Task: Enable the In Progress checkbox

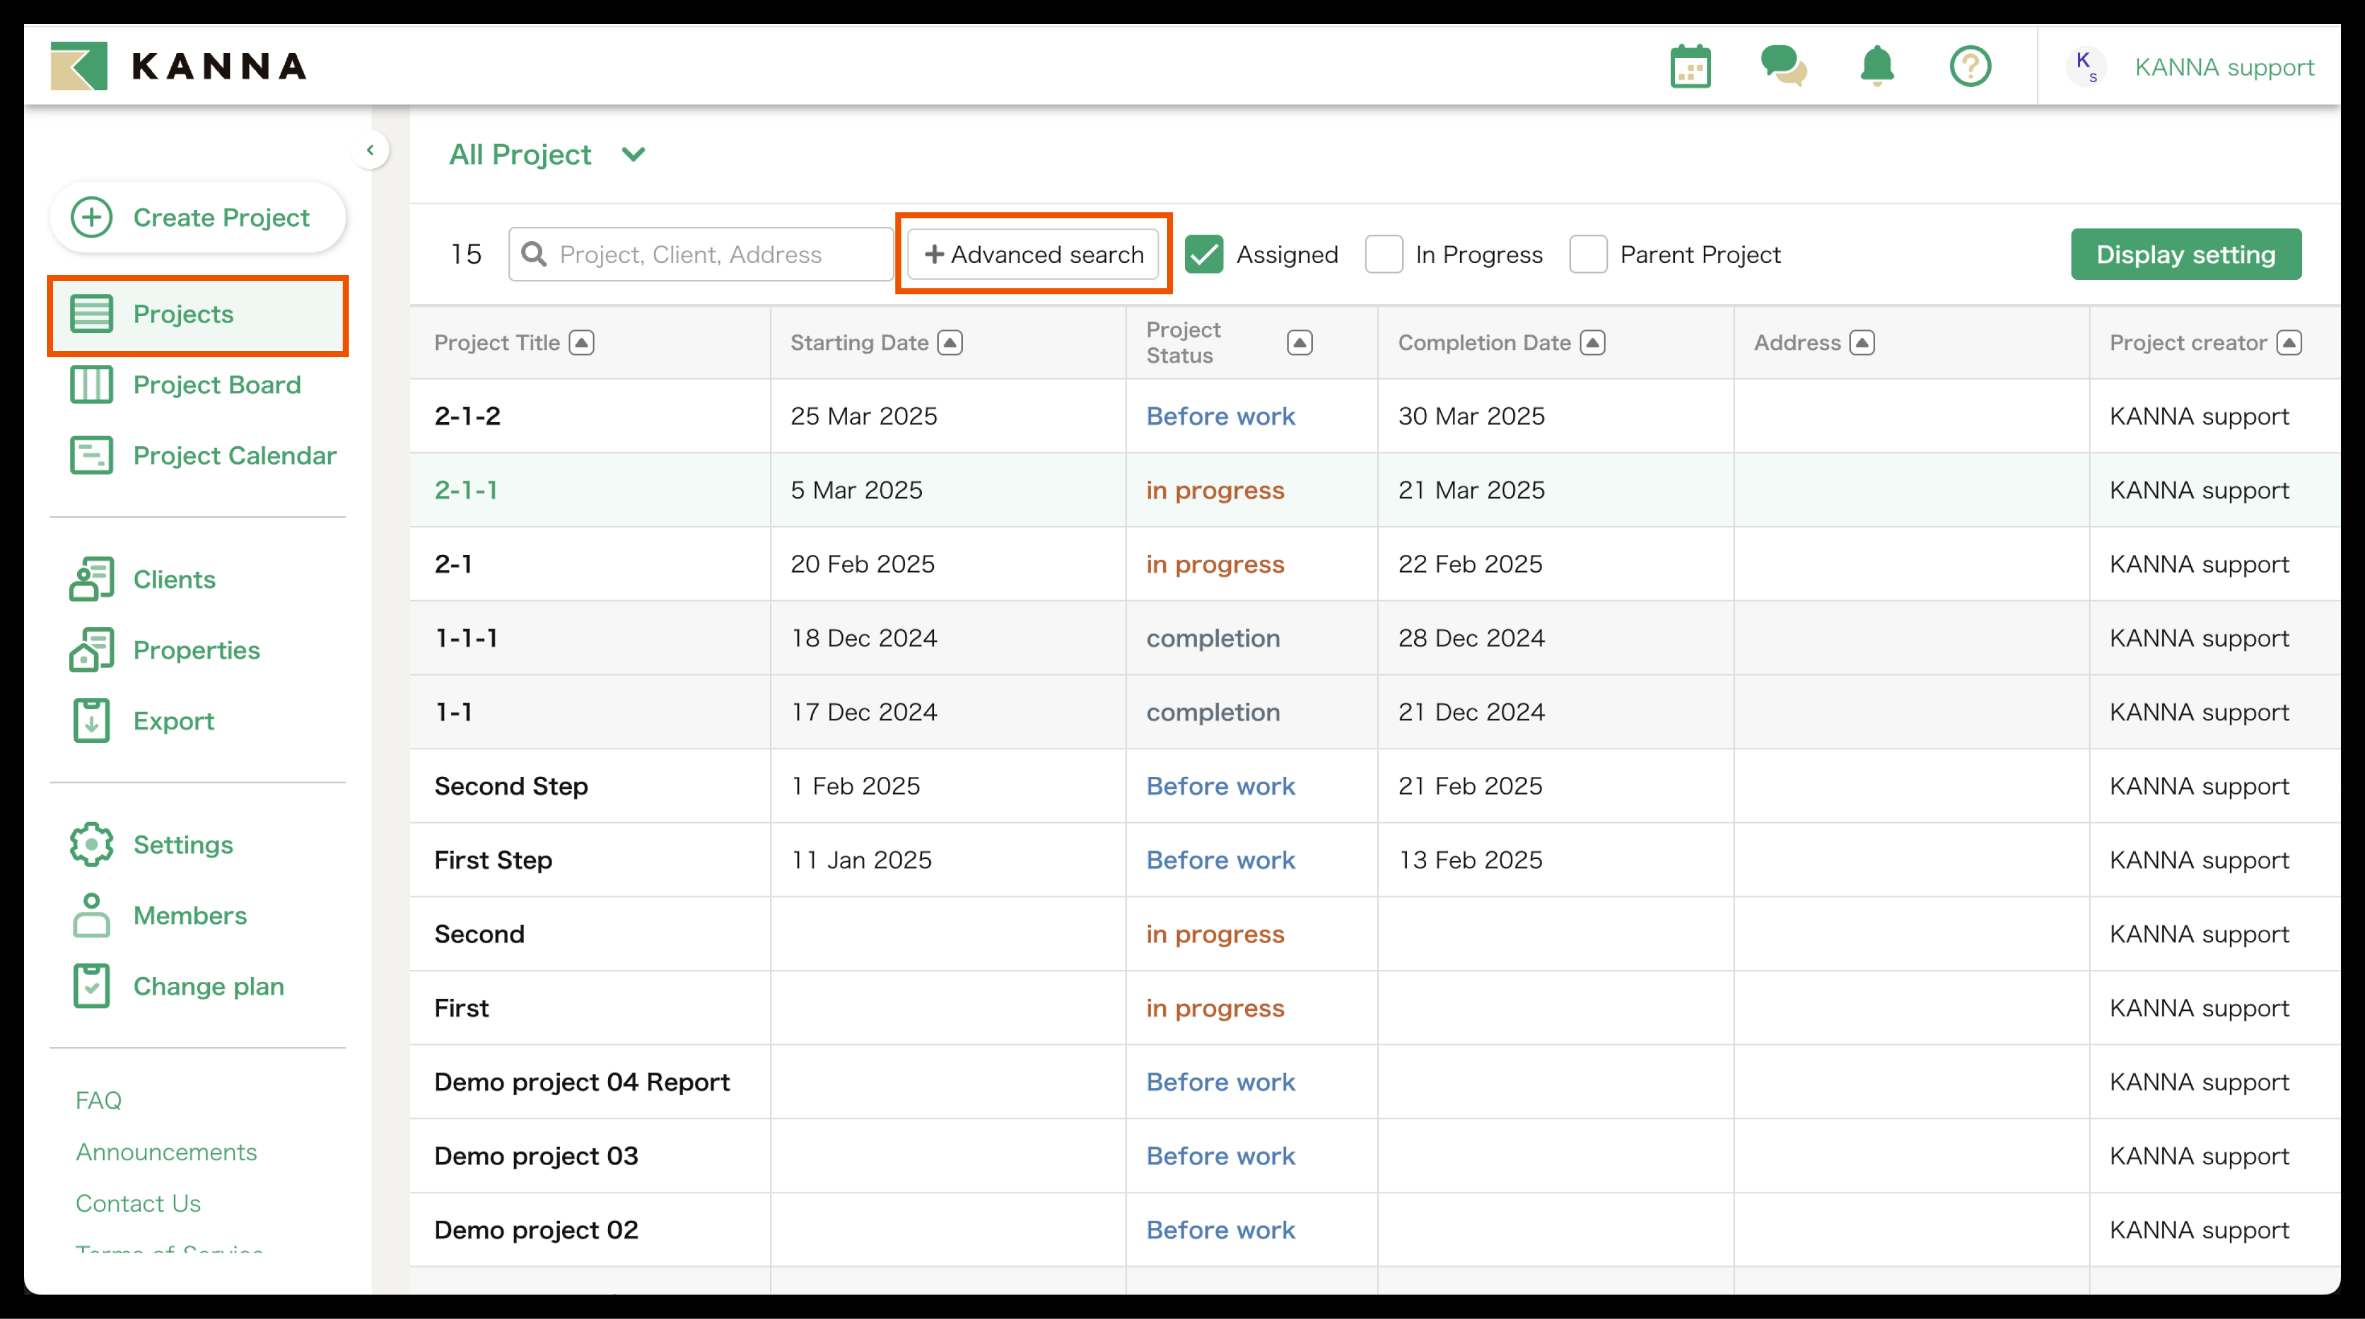Action: [1383, 255]
